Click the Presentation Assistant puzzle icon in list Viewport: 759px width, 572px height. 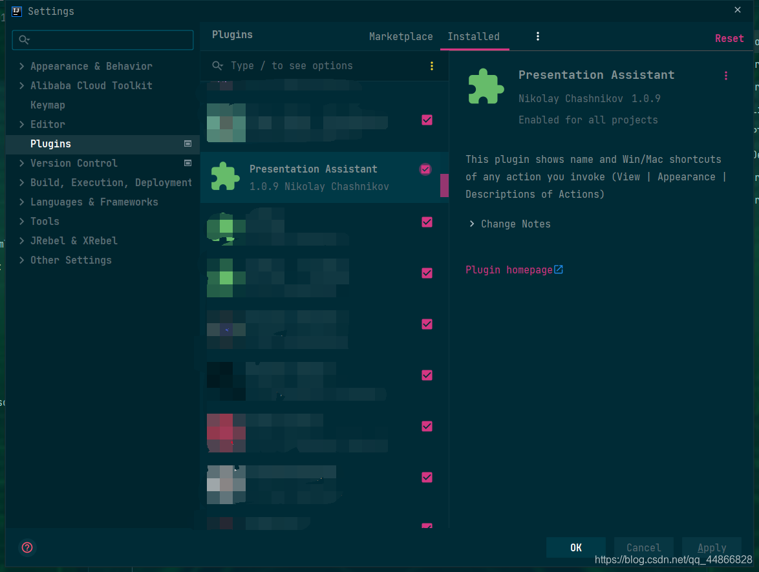(225, 176)
